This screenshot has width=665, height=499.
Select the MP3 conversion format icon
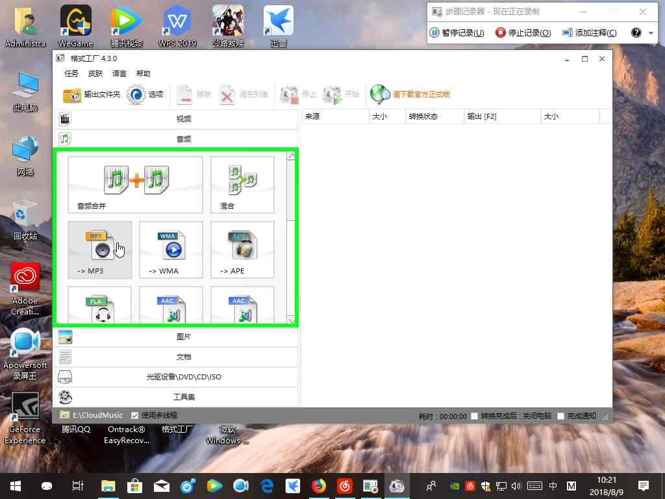coord(99,249)
